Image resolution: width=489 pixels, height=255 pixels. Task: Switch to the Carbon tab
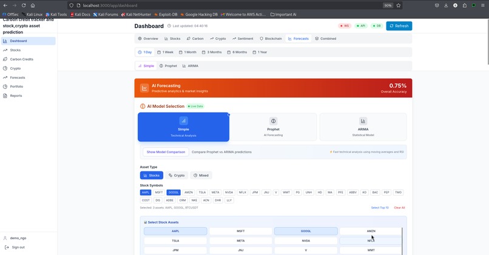pos(195,39)
